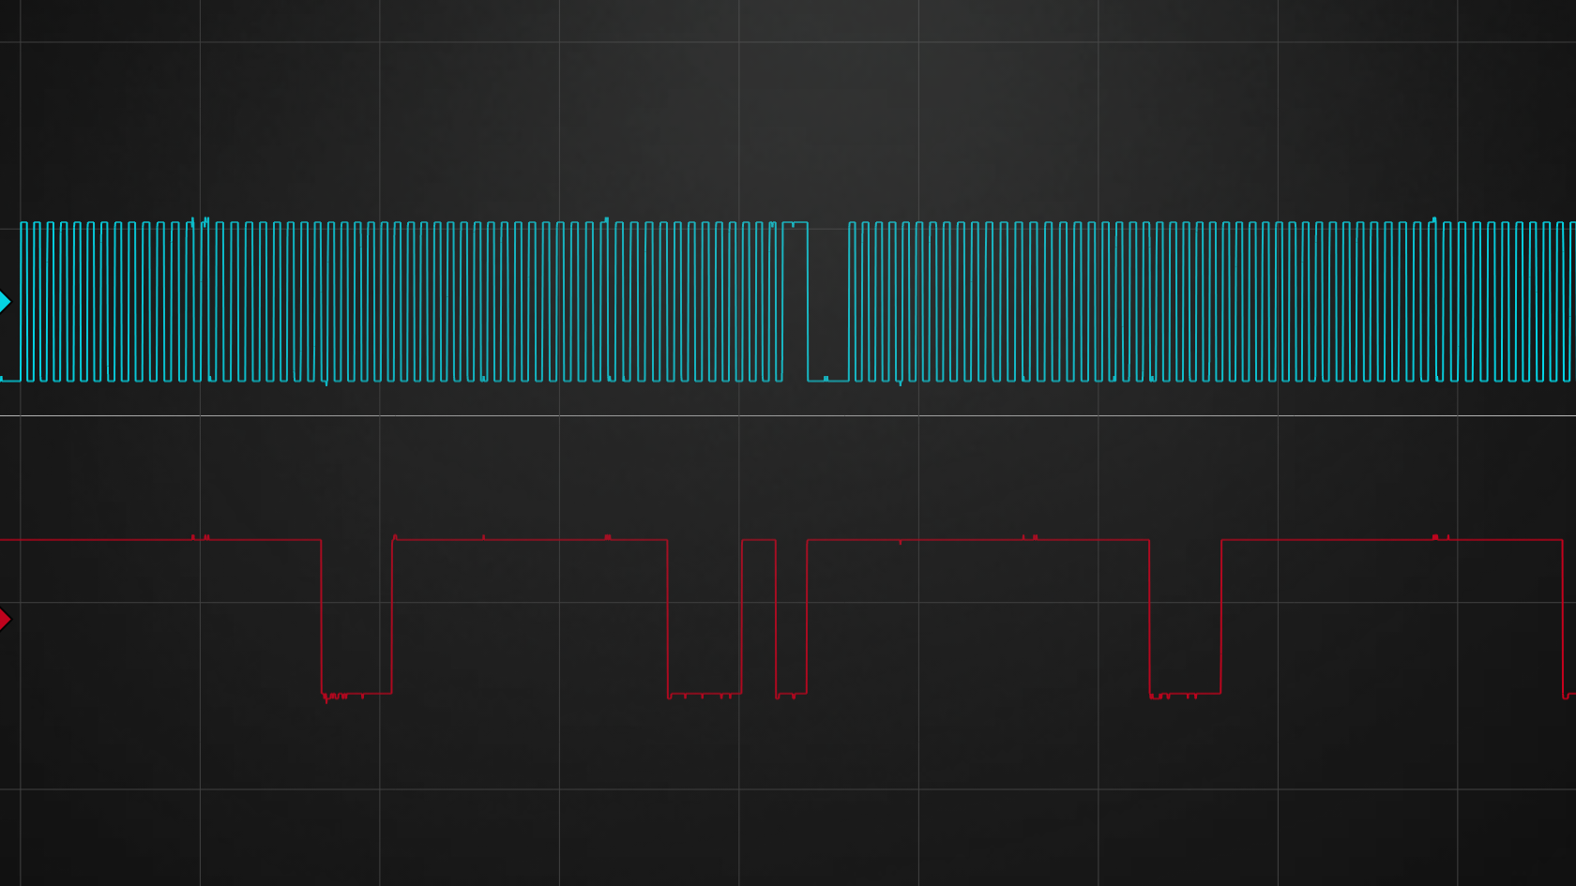Click the cyan low segment at far left
This screenshot has height=886, width=1576.
(x=9, y=380)
